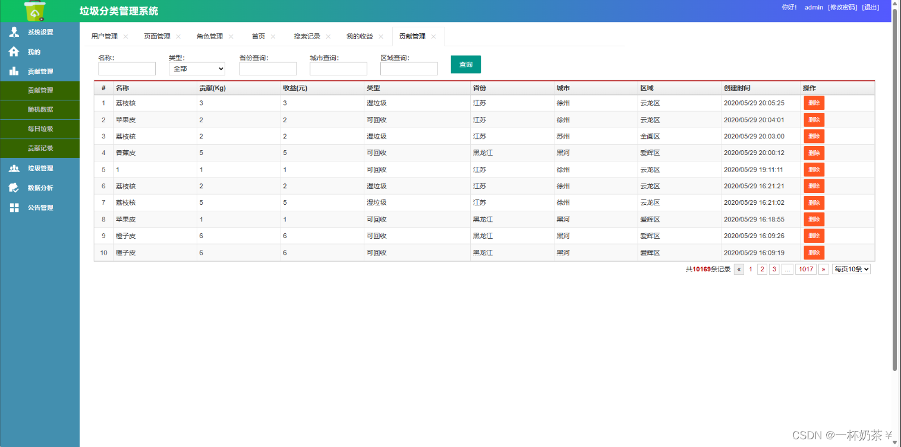Expand 我的 menu in sidebar
The width and height of the screenshot is (901, 447).
(40, 52)
